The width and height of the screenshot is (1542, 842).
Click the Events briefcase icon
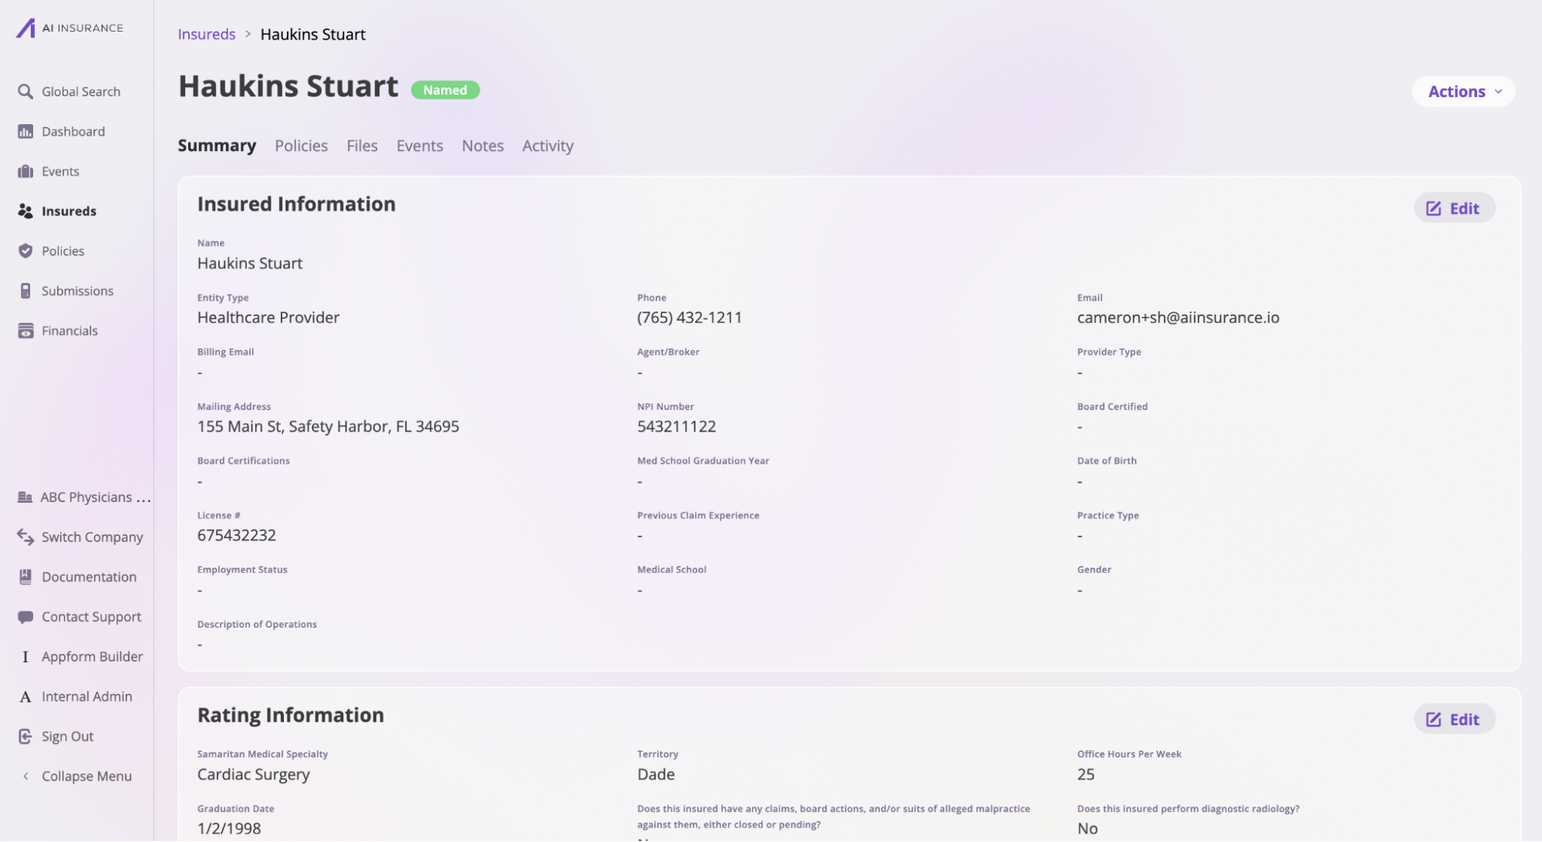[25, 171]
